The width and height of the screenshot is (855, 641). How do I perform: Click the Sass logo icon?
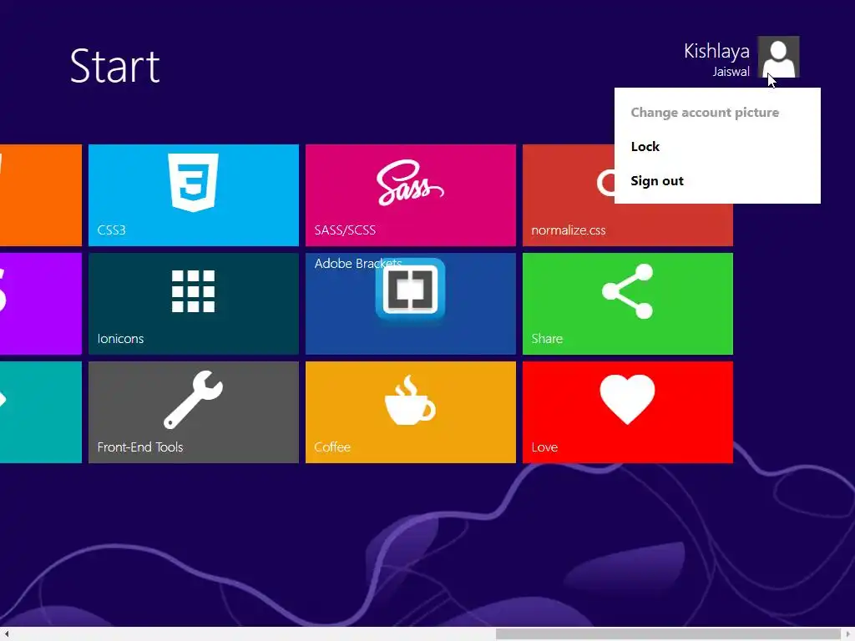[x=410, y=183]
